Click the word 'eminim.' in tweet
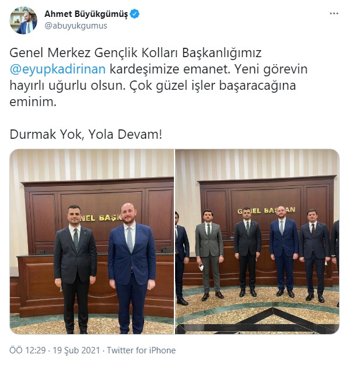Screen dimensions: 349x365 pos(33,101)
